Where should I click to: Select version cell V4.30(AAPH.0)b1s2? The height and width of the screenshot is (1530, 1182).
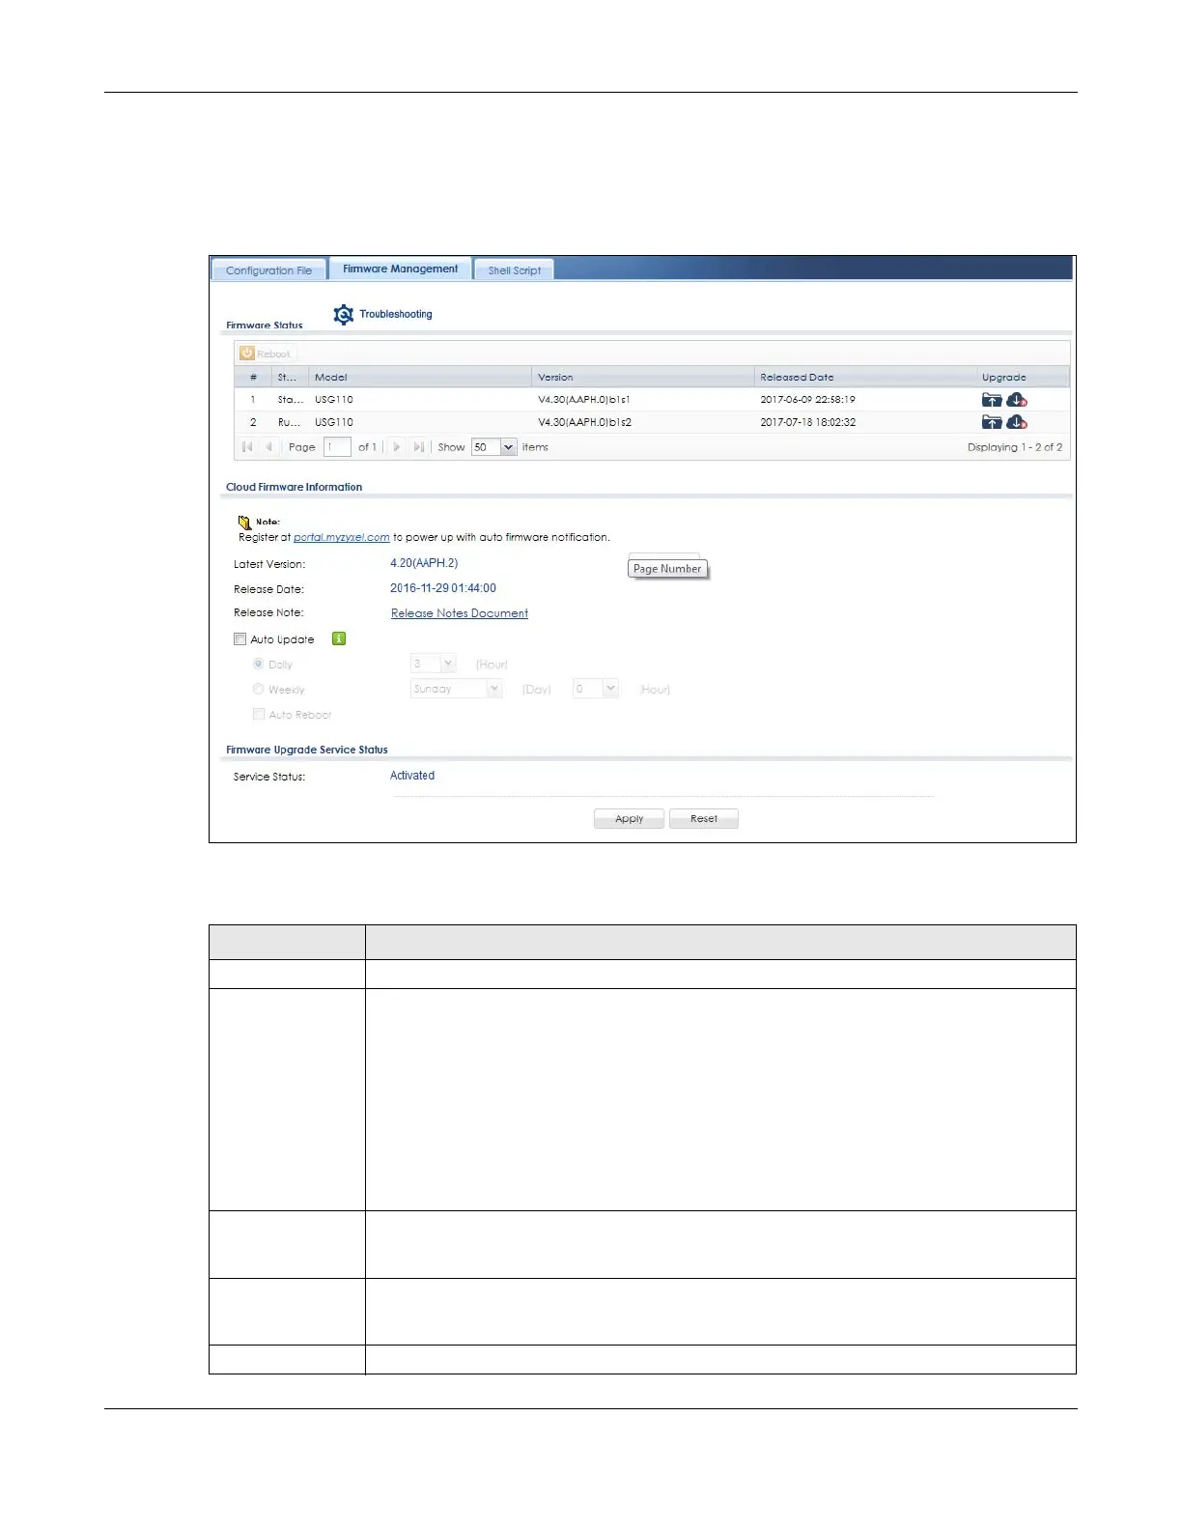click(584, 422)
